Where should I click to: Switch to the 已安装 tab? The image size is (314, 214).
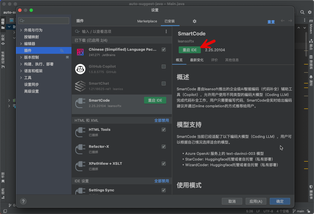pos(170,21)
